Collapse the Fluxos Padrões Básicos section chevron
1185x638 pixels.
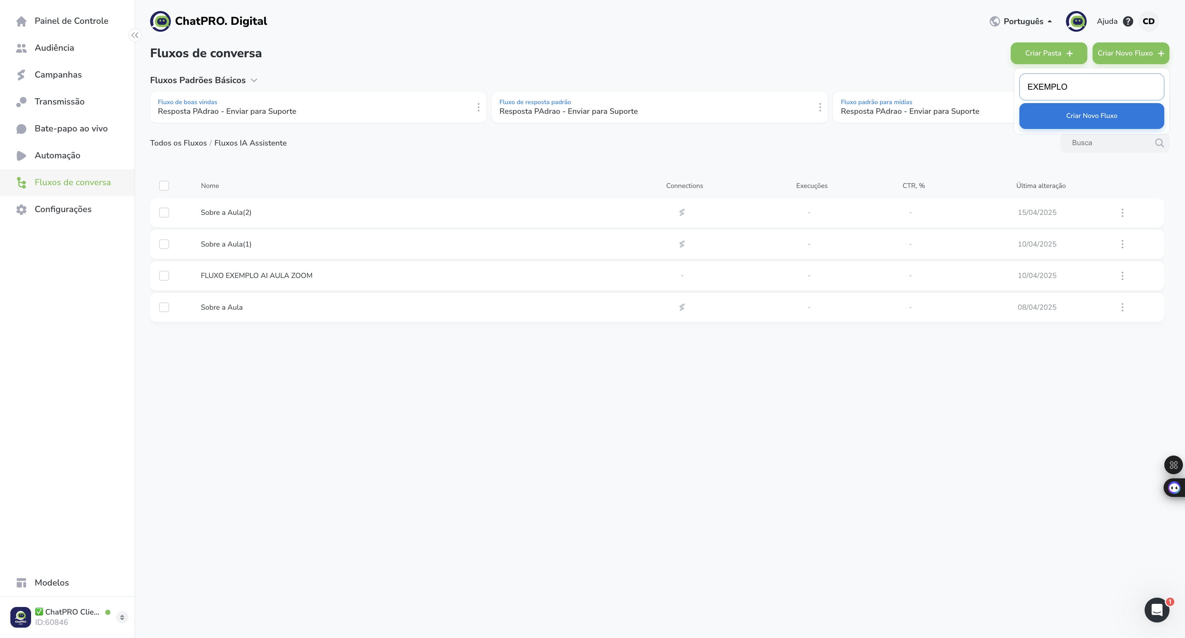(254, 80)
